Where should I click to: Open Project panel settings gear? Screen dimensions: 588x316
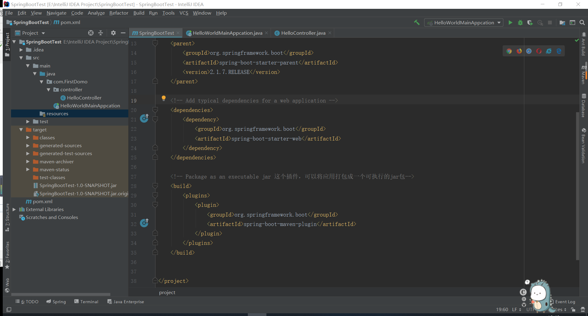pos(113,33)
